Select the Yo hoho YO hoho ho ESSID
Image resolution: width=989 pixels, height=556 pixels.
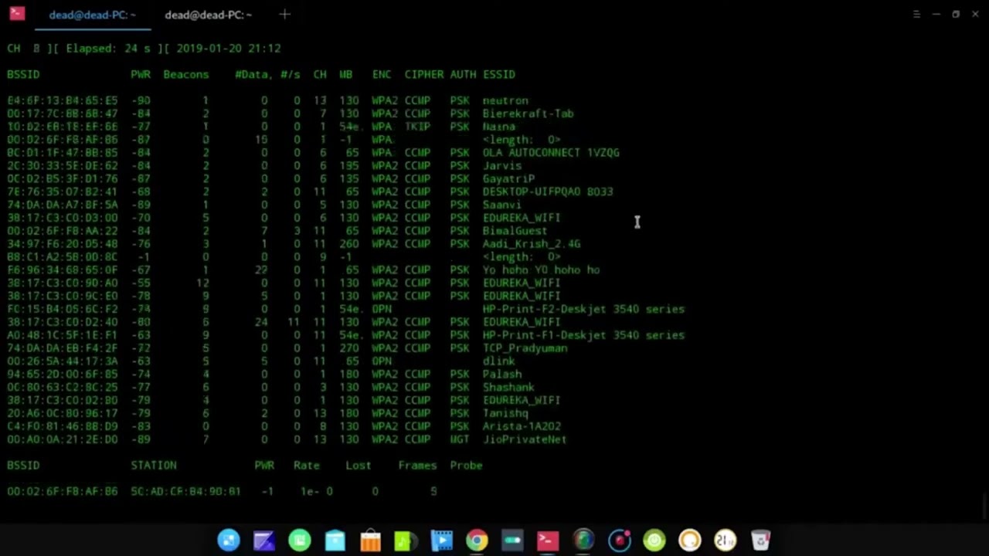coord(542,270)
